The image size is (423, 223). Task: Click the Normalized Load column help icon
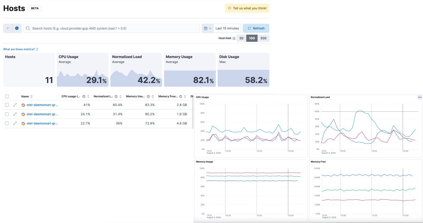[x=116, y=96]
